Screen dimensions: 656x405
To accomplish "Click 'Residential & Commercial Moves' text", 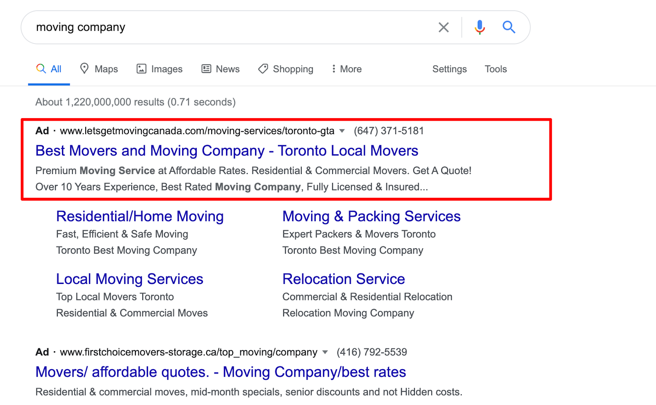I will click(x=132, y=313).
